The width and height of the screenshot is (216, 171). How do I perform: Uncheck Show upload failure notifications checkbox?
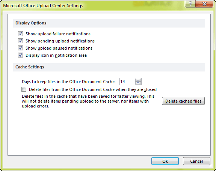pyautogui.click(x=20, y=34)
